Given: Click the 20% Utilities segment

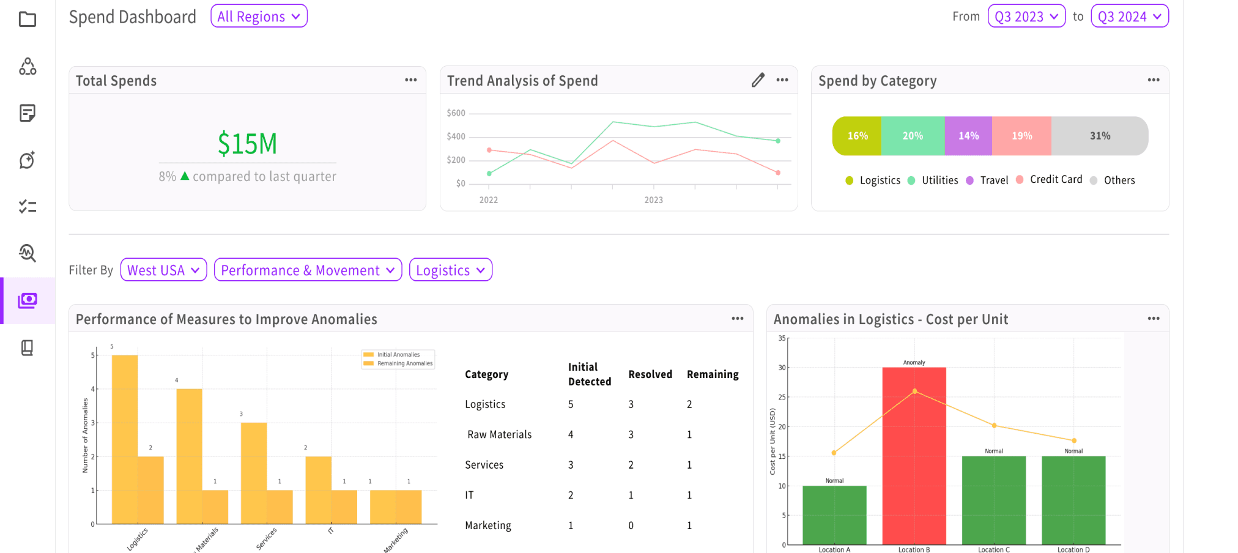Looking at the screenshot, I should click(913, 136).
